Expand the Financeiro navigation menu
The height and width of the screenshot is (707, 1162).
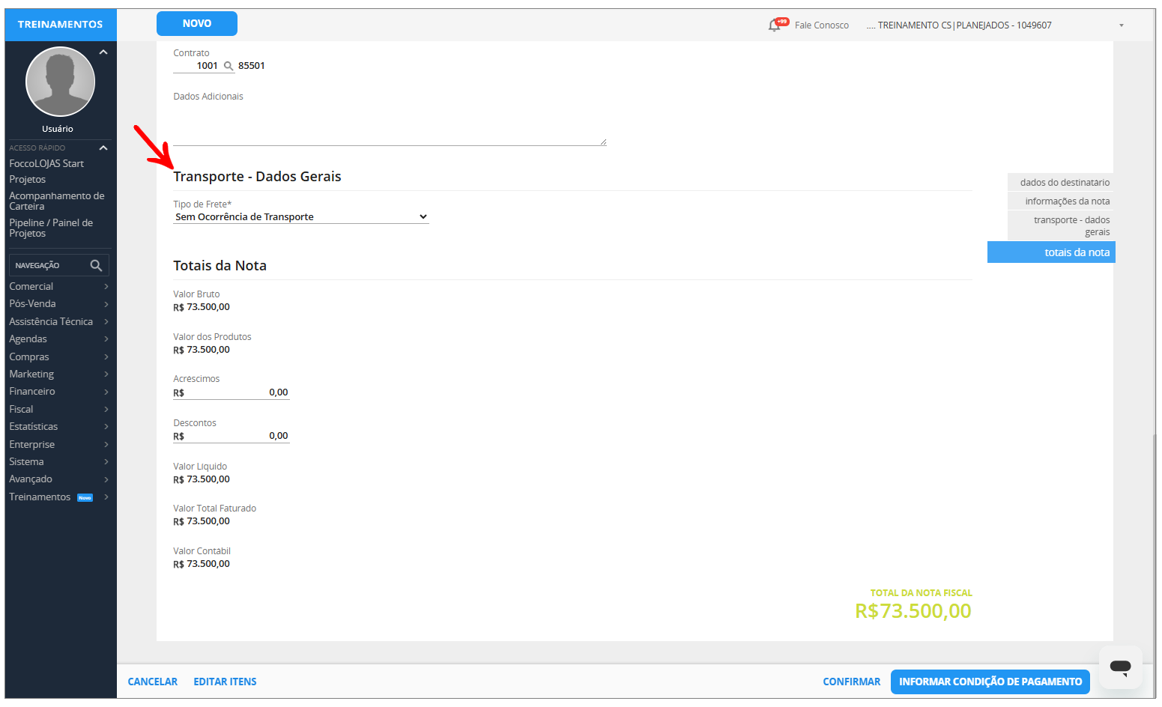click(x=58, y=392)
